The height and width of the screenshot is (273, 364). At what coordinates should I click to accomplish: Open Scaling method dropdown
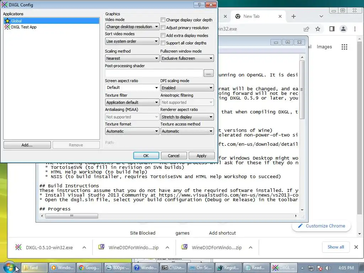132,58
